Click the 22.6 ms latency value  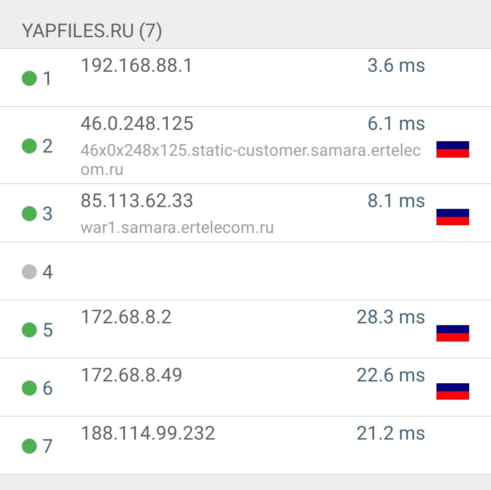tap(391, 375)
